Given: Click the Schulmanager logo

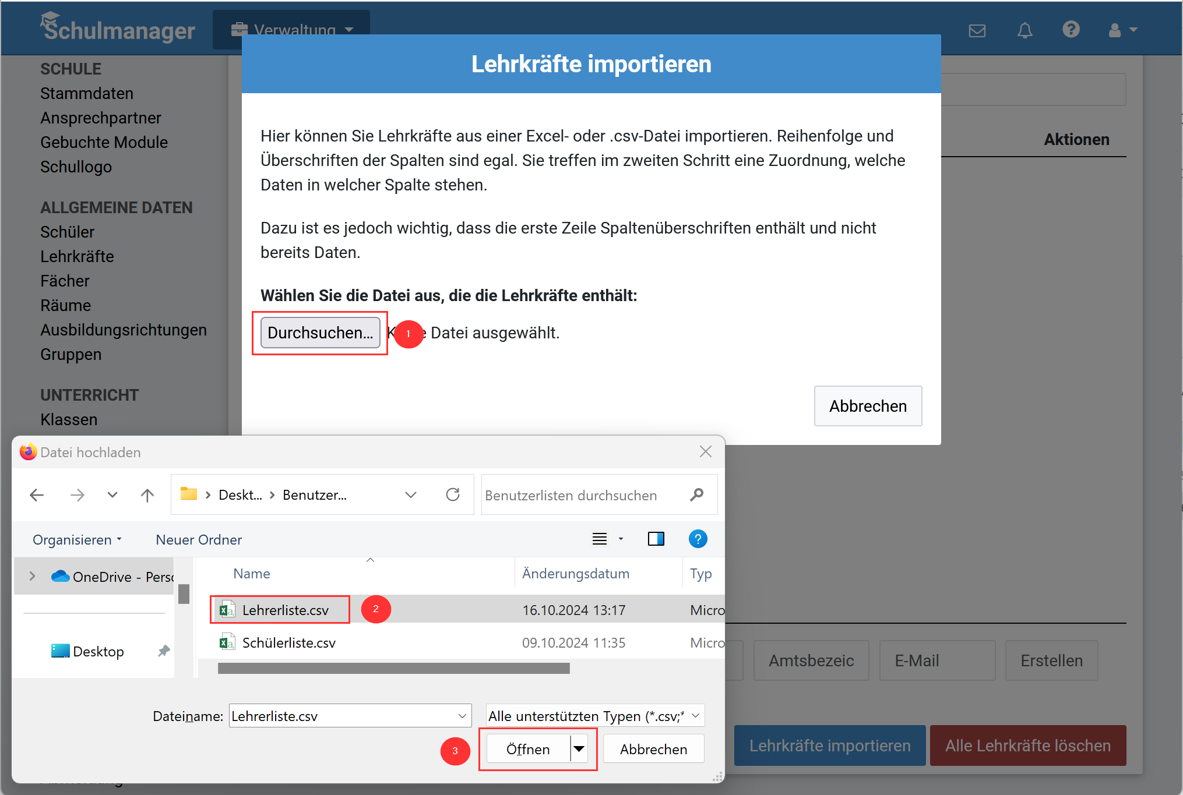Looking at the screenshot, I should [x=117, y=27].
